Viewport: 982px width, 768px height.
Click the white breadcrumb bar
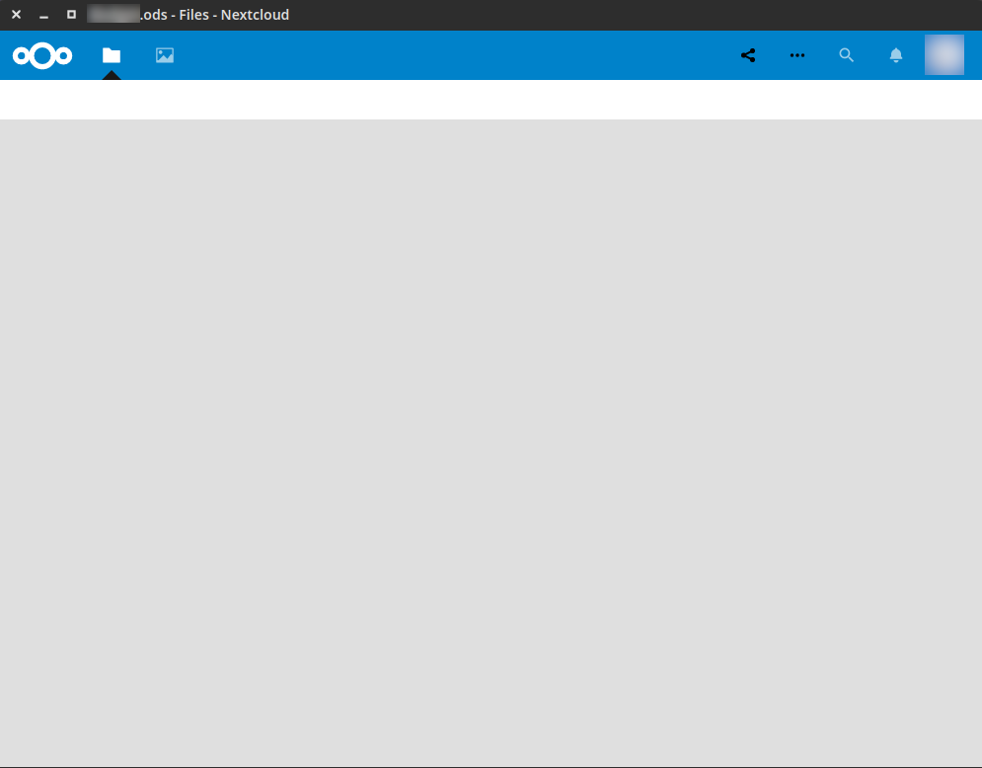[x=491, y=100]
